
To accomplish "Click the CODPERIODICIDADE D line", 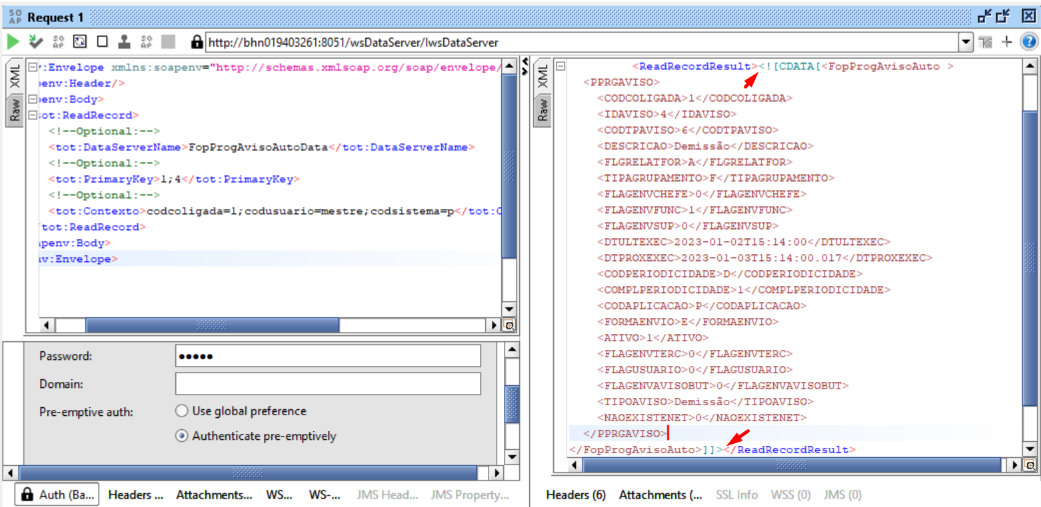I will pos(730,273).
